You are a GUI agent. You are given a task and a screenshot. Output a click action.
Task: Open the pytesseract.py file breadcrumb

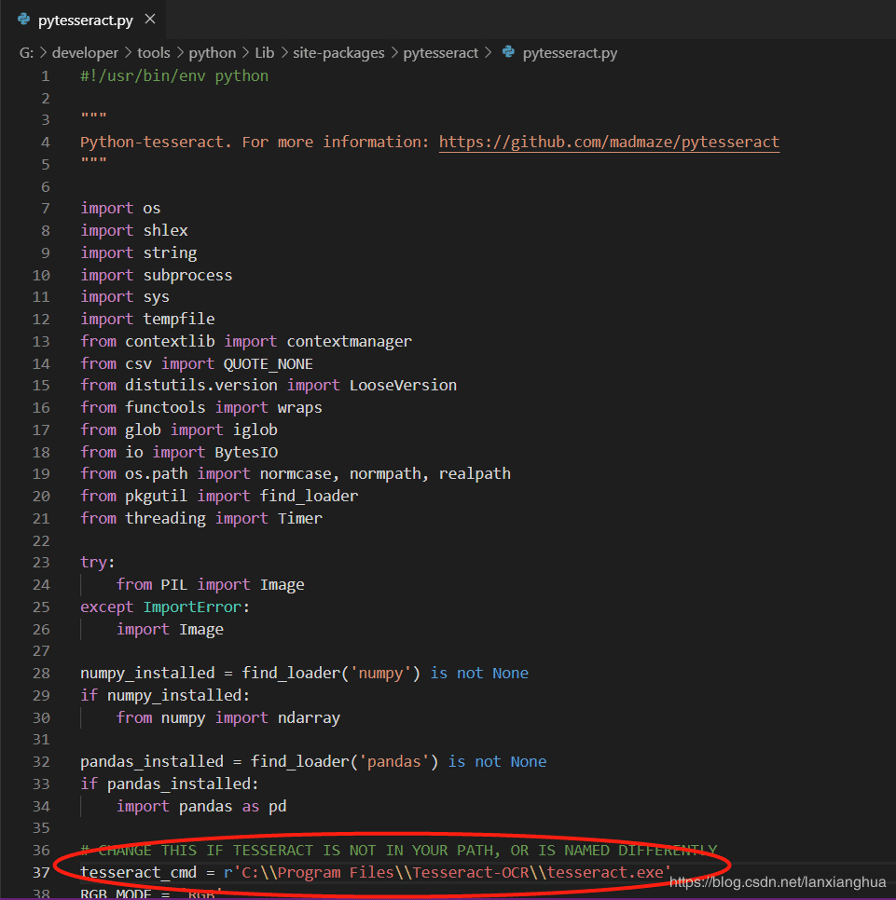570,53
